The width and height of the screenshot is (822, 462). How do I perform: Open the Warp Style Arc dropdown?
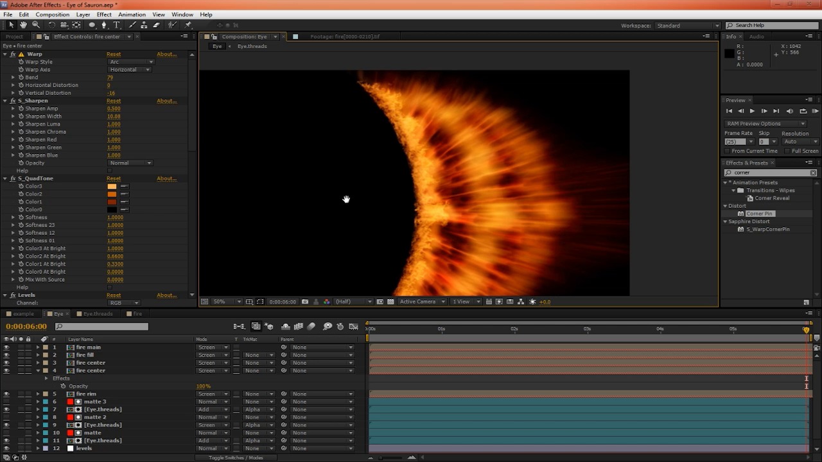pos(131,62)
